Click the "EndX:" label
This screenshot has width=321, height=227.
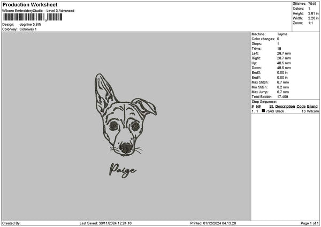(x=256, y=73)
